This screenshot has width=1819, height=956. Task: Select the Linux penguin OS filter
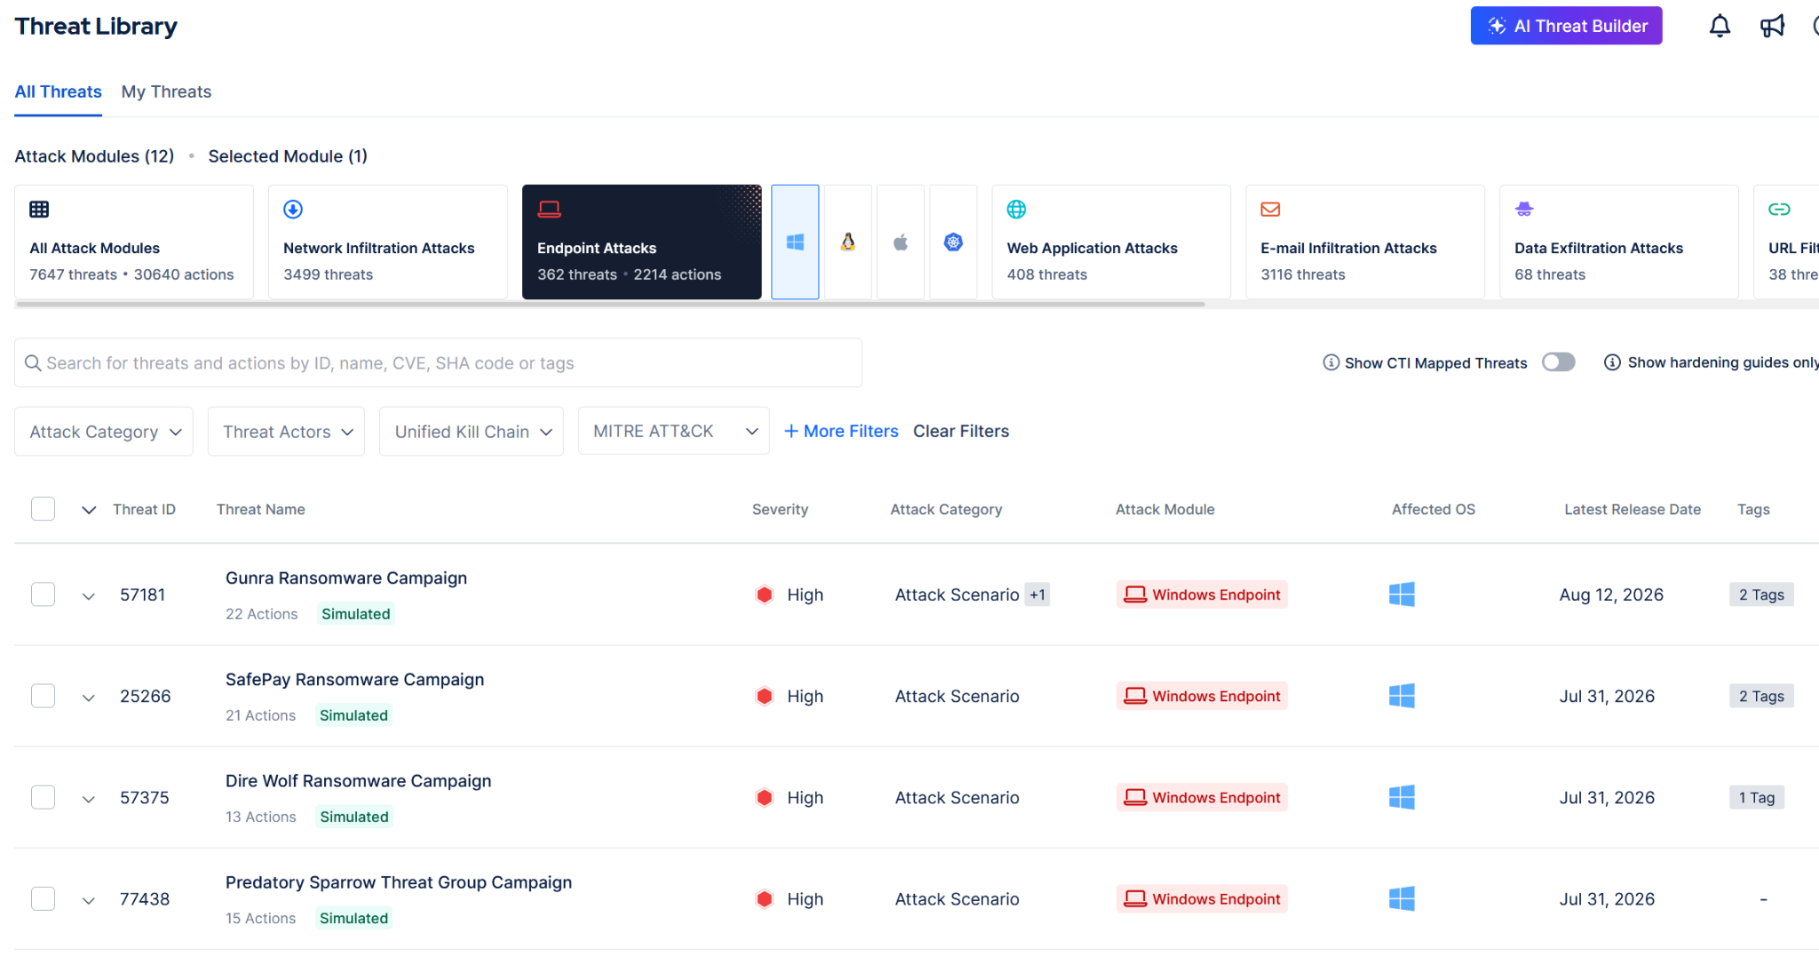point(848,242)
